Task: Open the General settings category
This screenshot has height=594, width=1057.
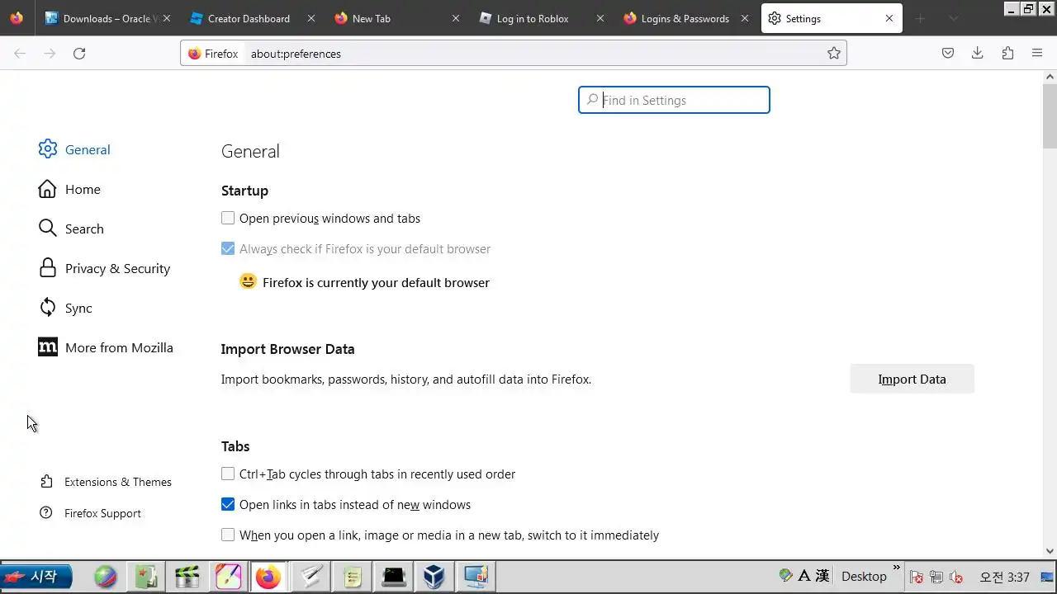Action: click(74, 149)
